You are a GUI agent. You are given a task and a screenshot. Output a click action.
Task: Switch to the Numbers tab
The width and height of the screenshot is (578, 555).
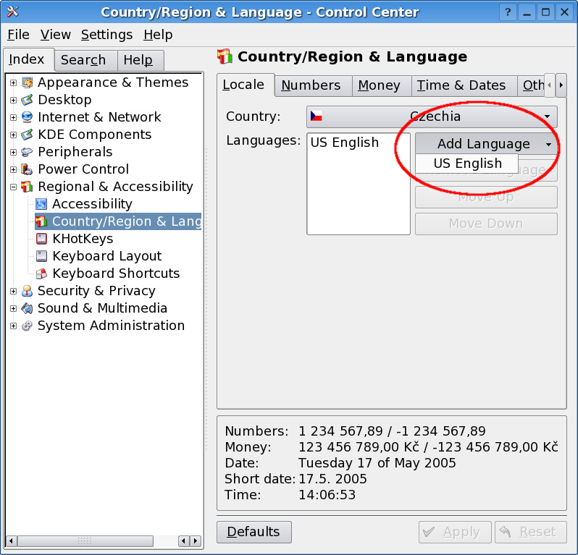click(313, 86)
